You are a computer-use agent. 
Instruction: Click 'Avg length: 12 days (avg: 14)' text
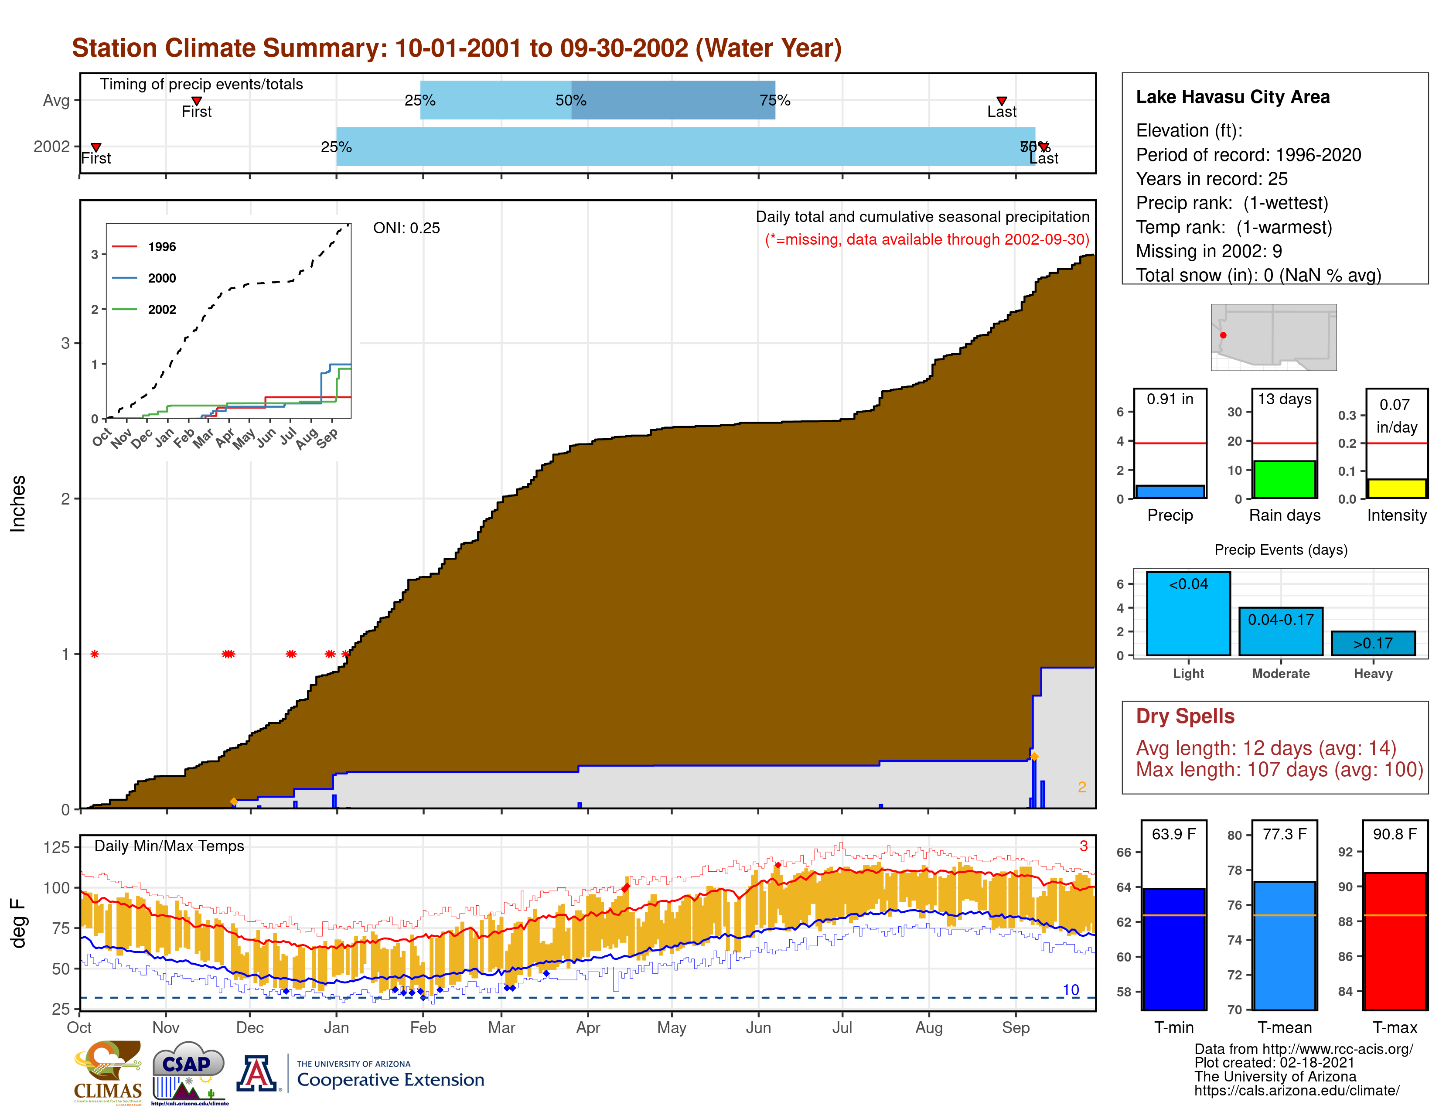(x=1266, y=748)
